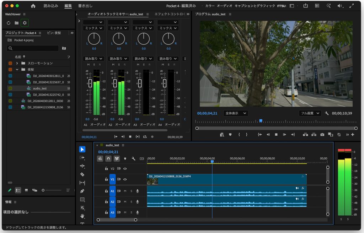Click Watchtower settings gear icon
The width and height of the screenshot is (364, 233).
point(25,23)
